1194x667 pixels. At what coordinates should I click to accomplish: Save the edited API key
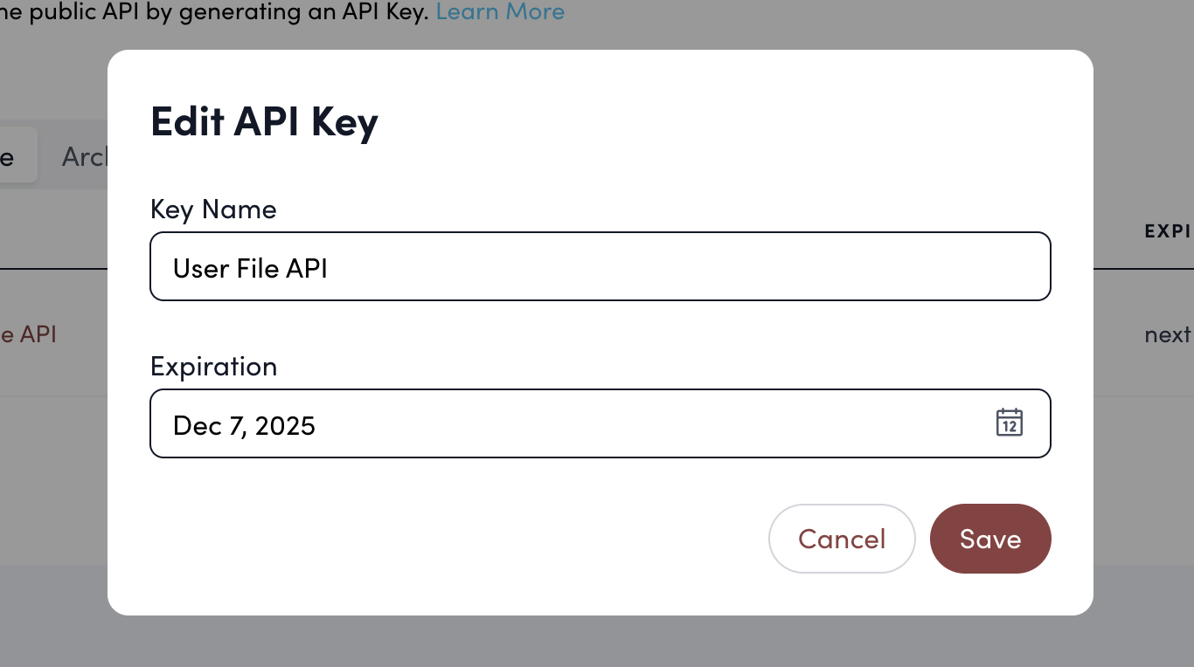[x=990, y=539]
